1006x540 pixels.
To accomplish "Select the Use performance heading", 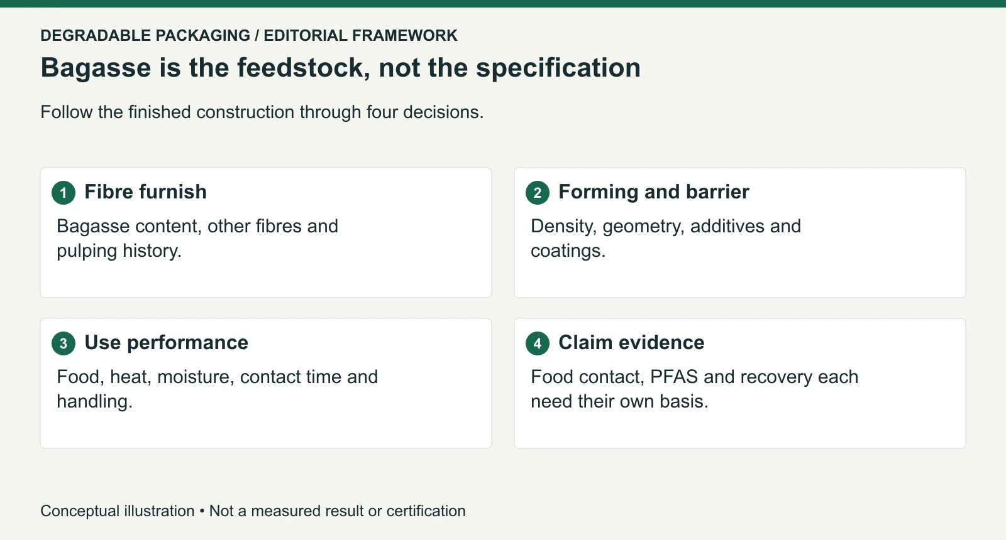I will tap(166, 342).
